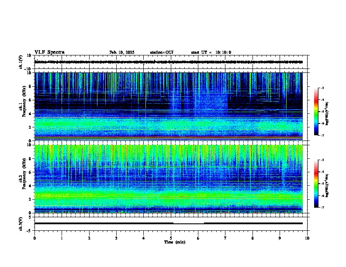The height and width of the screenshot is (267, 346).
Task: Click the "-3" value atop ch.1 colorbar
Action: pos(322,88)
